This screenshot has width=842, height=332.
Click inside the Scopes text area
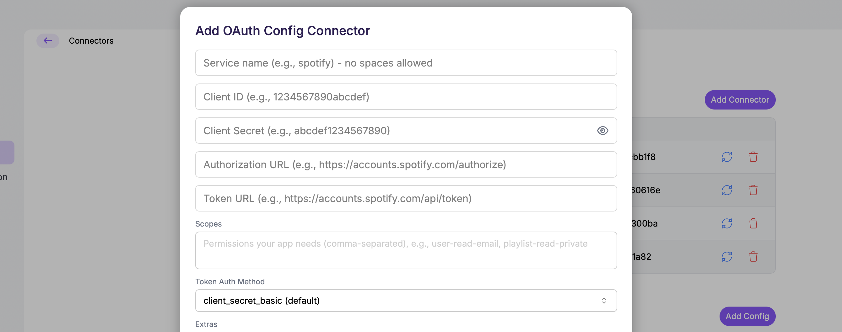(406, 250)
